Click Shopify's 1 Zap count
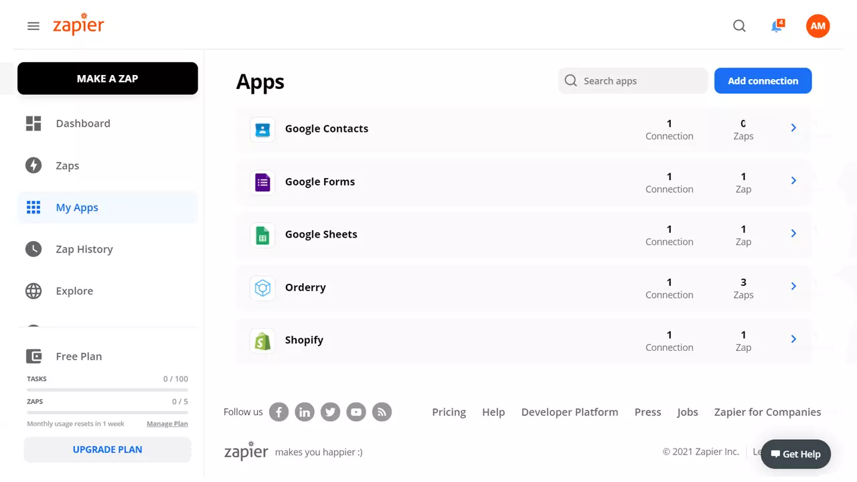857x482 pixels. pyautogui.click(x=743, y=341)
